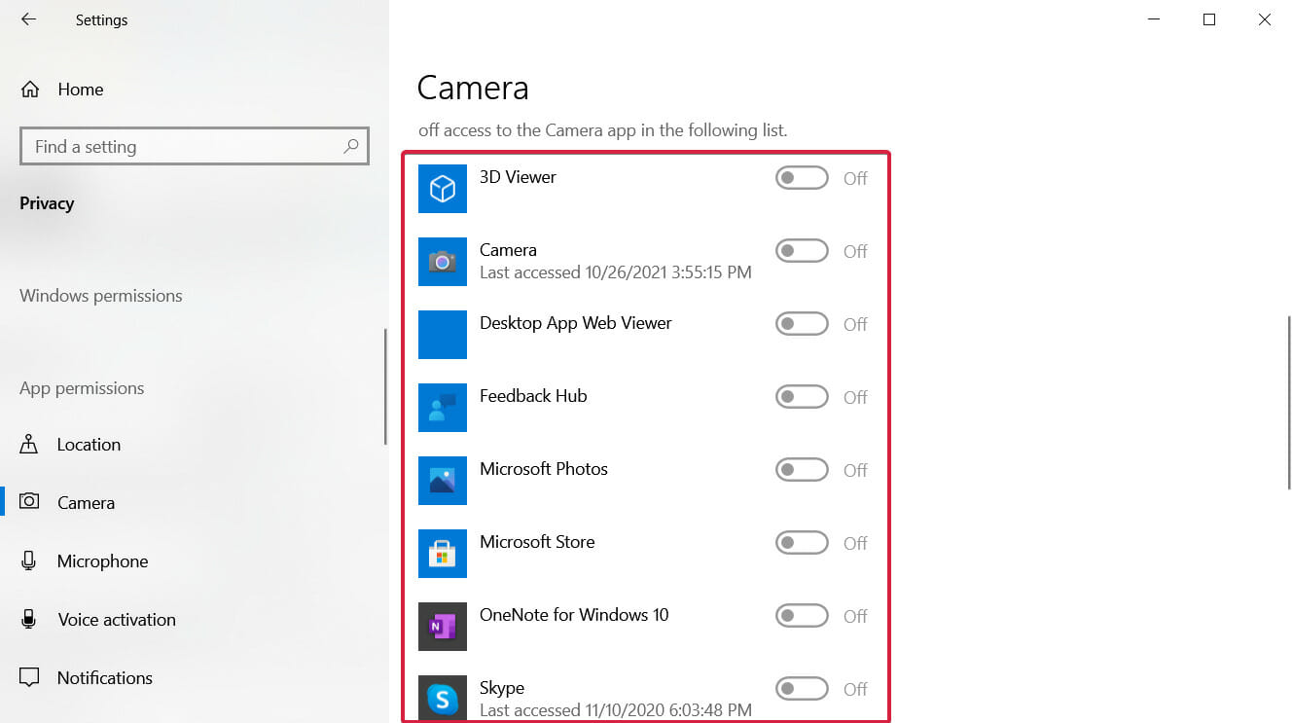
Task: Turn on Feedback Hub camera access
Action: coord(802,397)
